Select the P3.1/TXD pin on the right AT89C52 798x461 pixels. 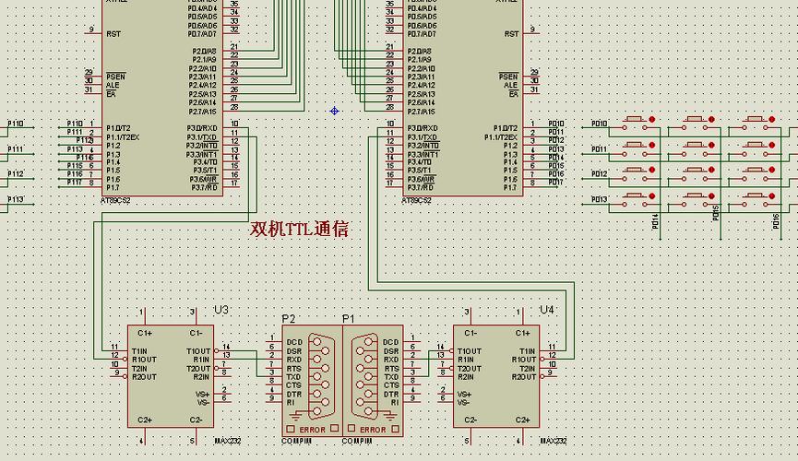(423, 137)
